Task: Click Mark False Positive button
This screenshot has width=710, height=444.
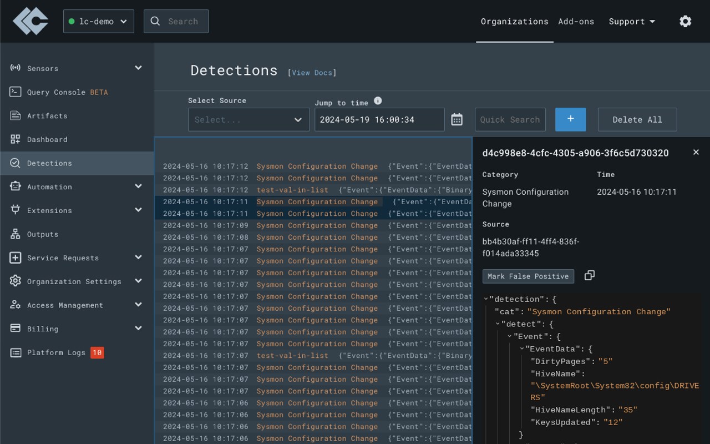Action: click(x=528, y=276)
